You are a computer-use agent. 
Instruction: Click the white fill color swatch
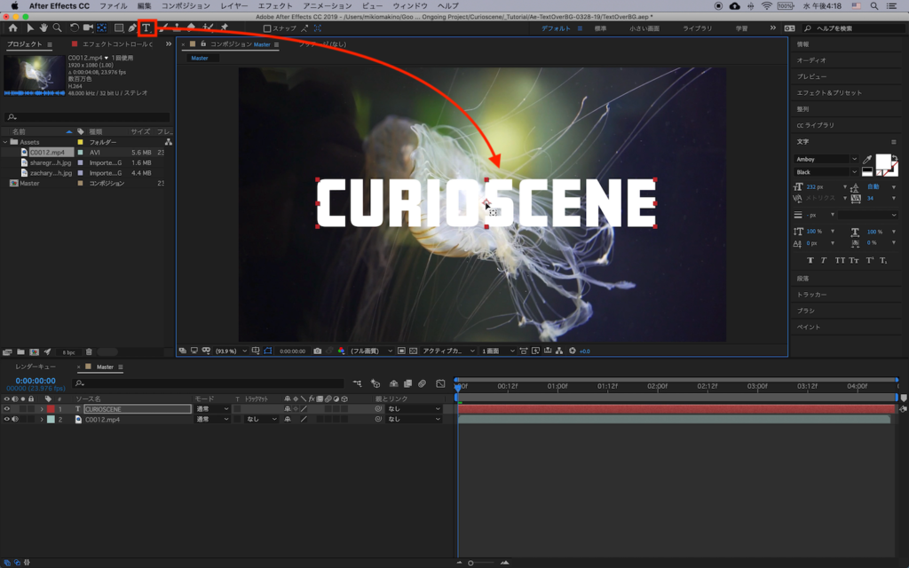point(884,162)
